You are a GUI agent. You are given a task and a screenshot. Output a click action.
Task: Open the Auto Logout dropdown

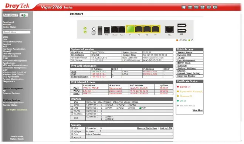(11, 15)
